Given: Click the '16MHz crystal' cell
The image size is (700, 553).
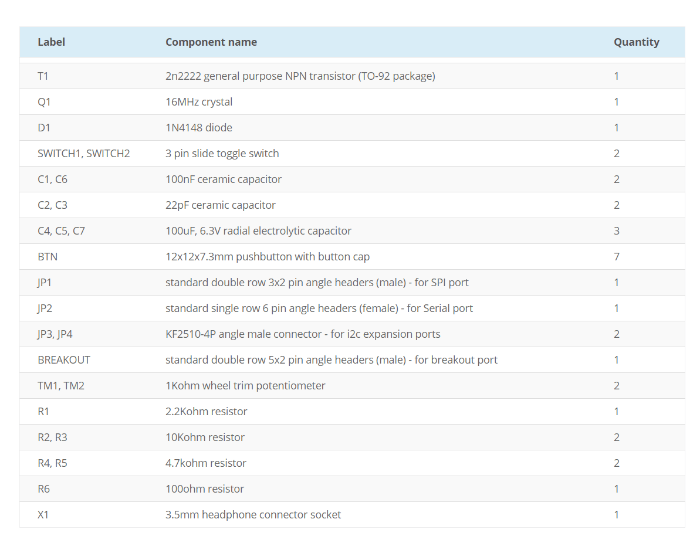Looking at the screenshot, I should click(199, 102).
